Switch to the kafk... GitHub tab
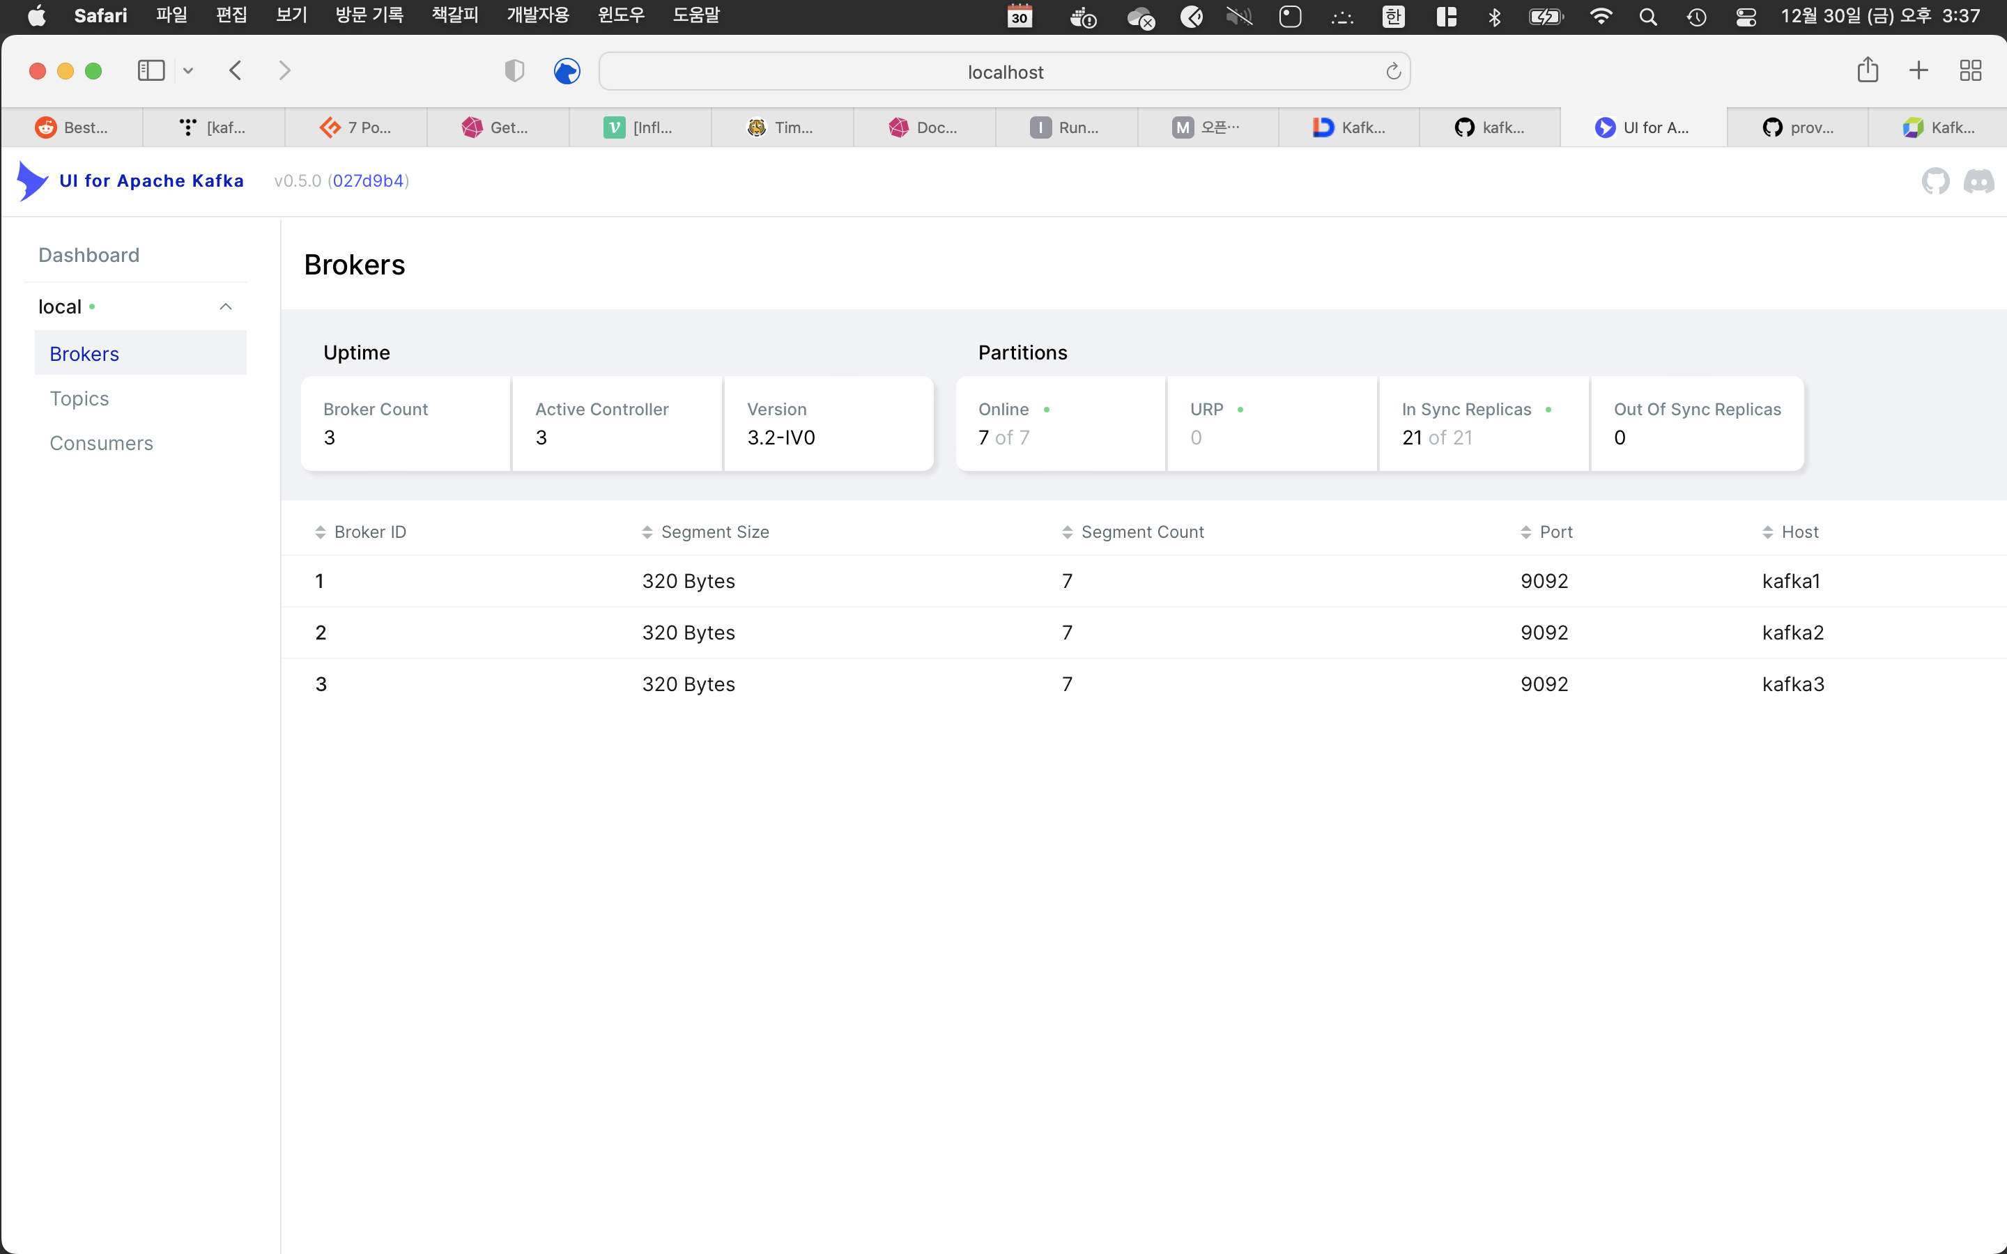This screenshot has height=1254, width=2007. (1491, 127)
